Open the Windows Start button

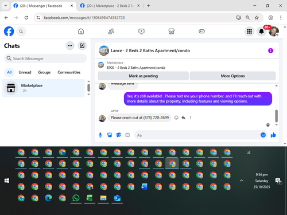(x=7, y=181)
